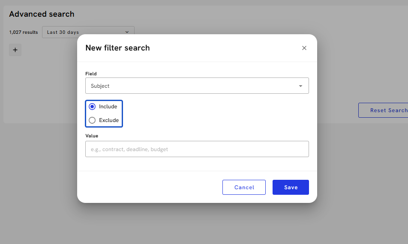This screenshot has height=244, width=408.
Task: Focus the Value text input
Action: (197, 149)
